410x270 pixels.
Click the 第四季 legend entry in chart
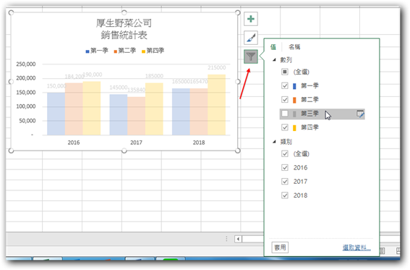coord(153,51)
